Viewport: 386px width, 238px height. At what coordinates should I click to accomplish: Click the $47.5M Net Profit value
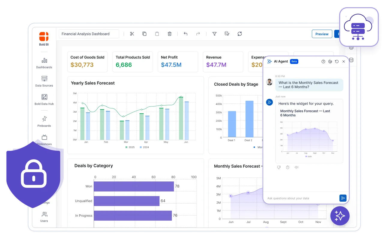click(x=171, y=65)
